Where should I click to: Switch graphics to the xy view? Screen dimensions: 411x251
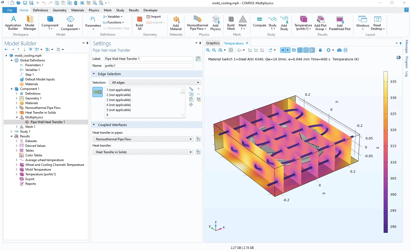(x=250, y=50)
